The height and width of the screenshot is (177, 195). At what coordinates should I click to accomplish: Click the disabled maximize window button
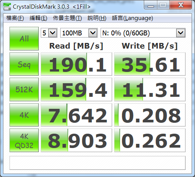coord(163,5)
